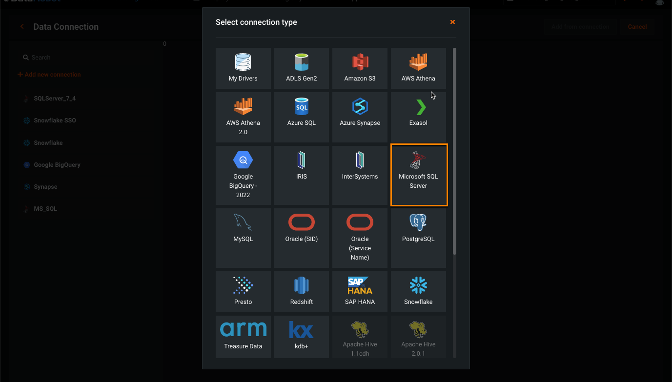The image size is (672, 382).
Task: Open the Snowflake SSO connection in sidebar
Action: [55, 121]
